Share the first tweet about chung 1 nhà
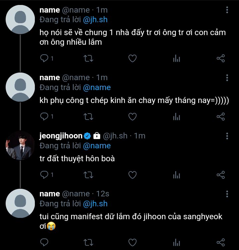The image size is (239, 250). pyautogui.click(x=221, y=59)
